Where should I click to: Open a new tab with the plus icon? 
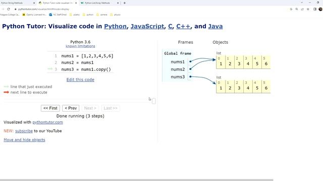pos(125,3)
